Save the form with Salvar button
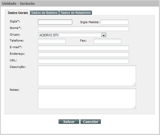Image resolution: width=160 pixels, height=135 pixels. (x=69, y=122)
